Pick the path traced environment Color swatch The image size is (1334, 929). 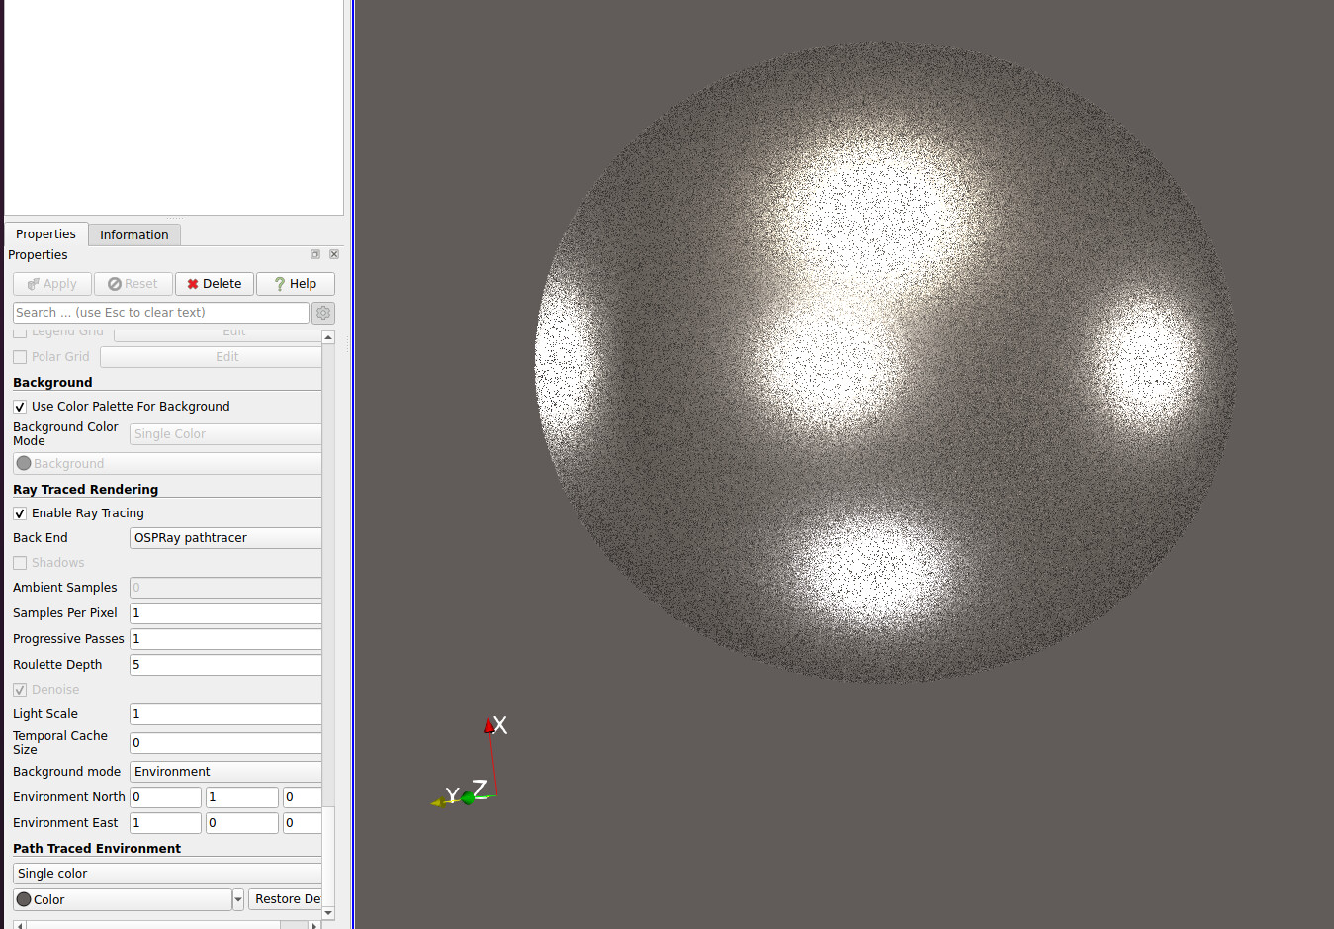pyautogui.click(x=123, y=899)
